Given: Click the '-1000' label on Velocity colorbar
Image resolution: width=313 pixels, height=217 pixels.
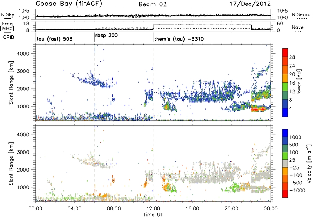Looking at the screenshot, I should pyautogui.click(x=297, y=190).
